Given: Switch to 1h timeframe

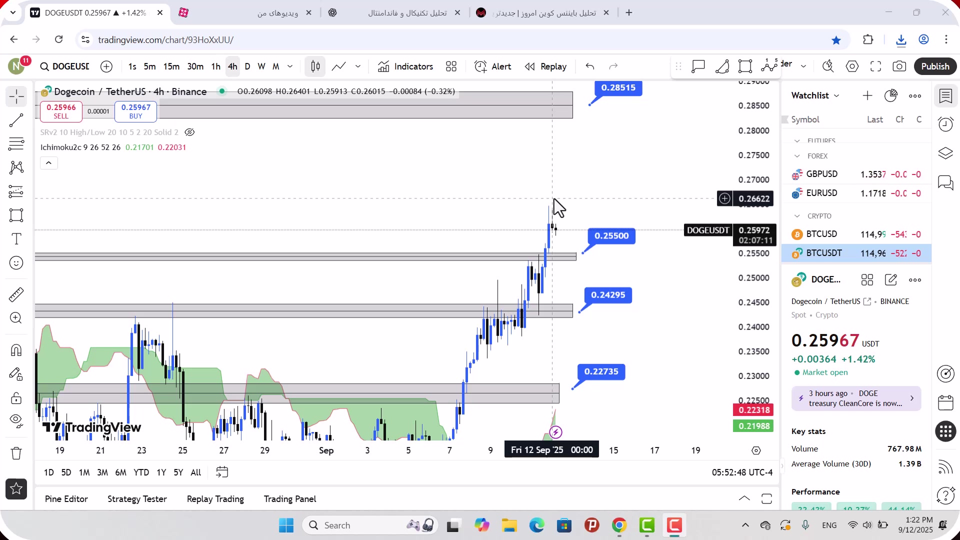Looking at the screenshot, I should 216,66.
